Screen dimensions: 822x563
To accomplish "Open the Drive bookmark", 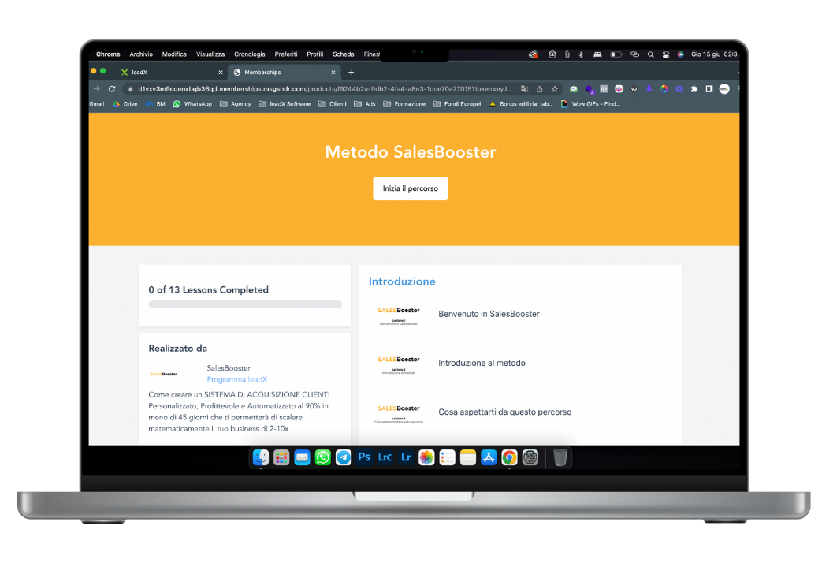I will [x=125, y=104].
